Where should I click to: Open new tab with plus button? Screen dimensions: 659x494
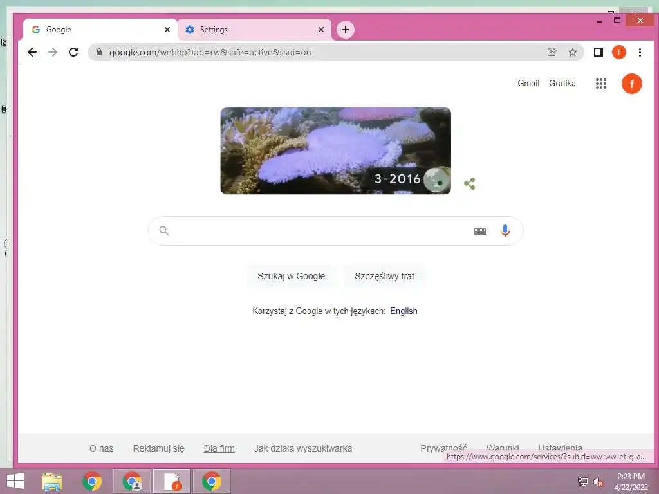point(346,30)
